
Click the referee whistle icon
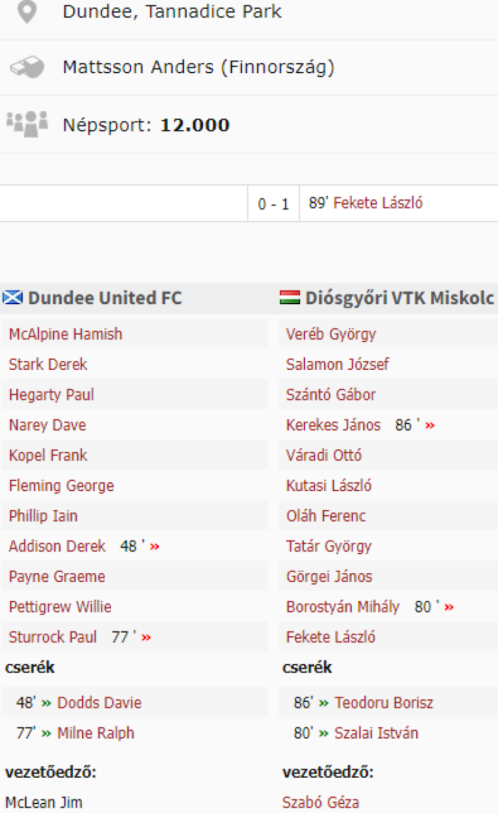tap(27, 67)
